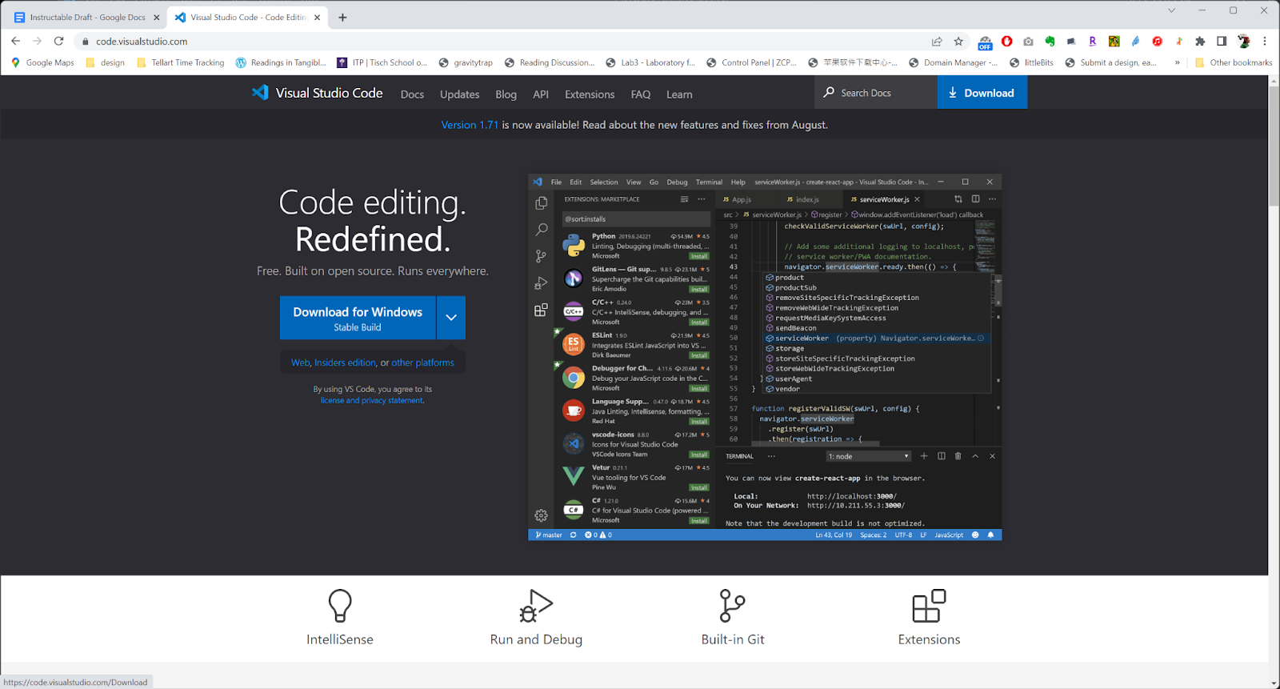Click the Run and Debug icon
This screenshot has width=1280, height=689.
(536, 606)
